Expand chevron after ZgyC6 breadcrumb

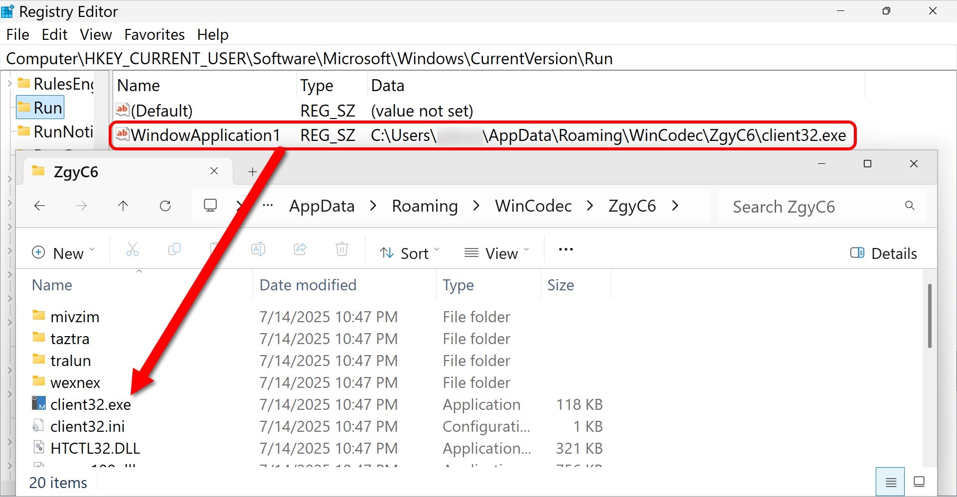675,206
